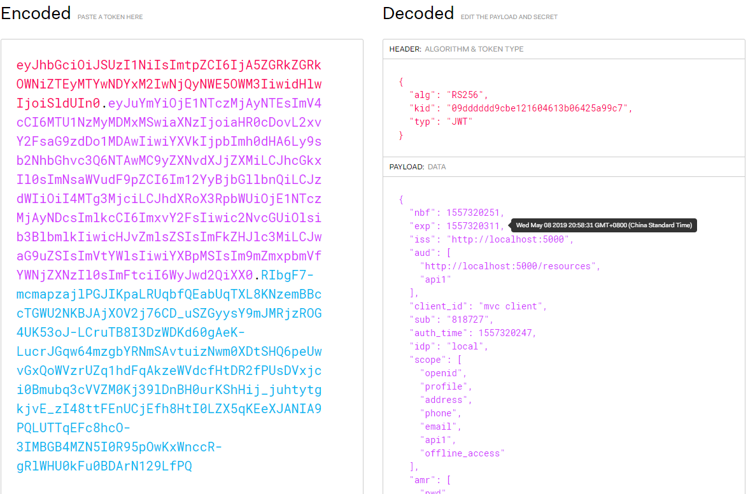Click the HEADER: ALGORITHM & TOKEN TYPE bar
Screen dimensions: 755x494
pyautogui.click(x=563, y=49)
